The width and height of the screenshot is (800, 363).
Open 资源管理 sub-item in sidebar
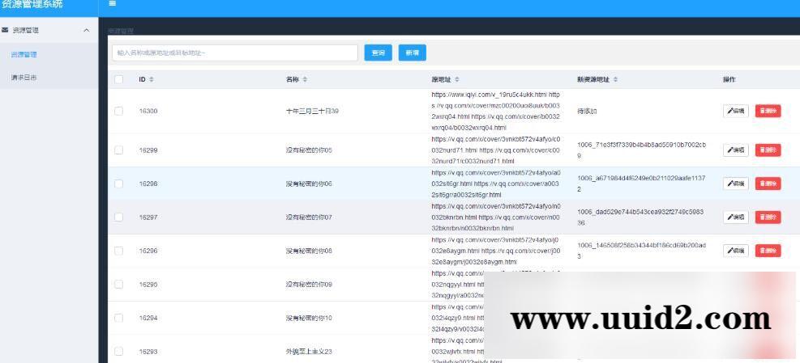click(x=24, y=54)
